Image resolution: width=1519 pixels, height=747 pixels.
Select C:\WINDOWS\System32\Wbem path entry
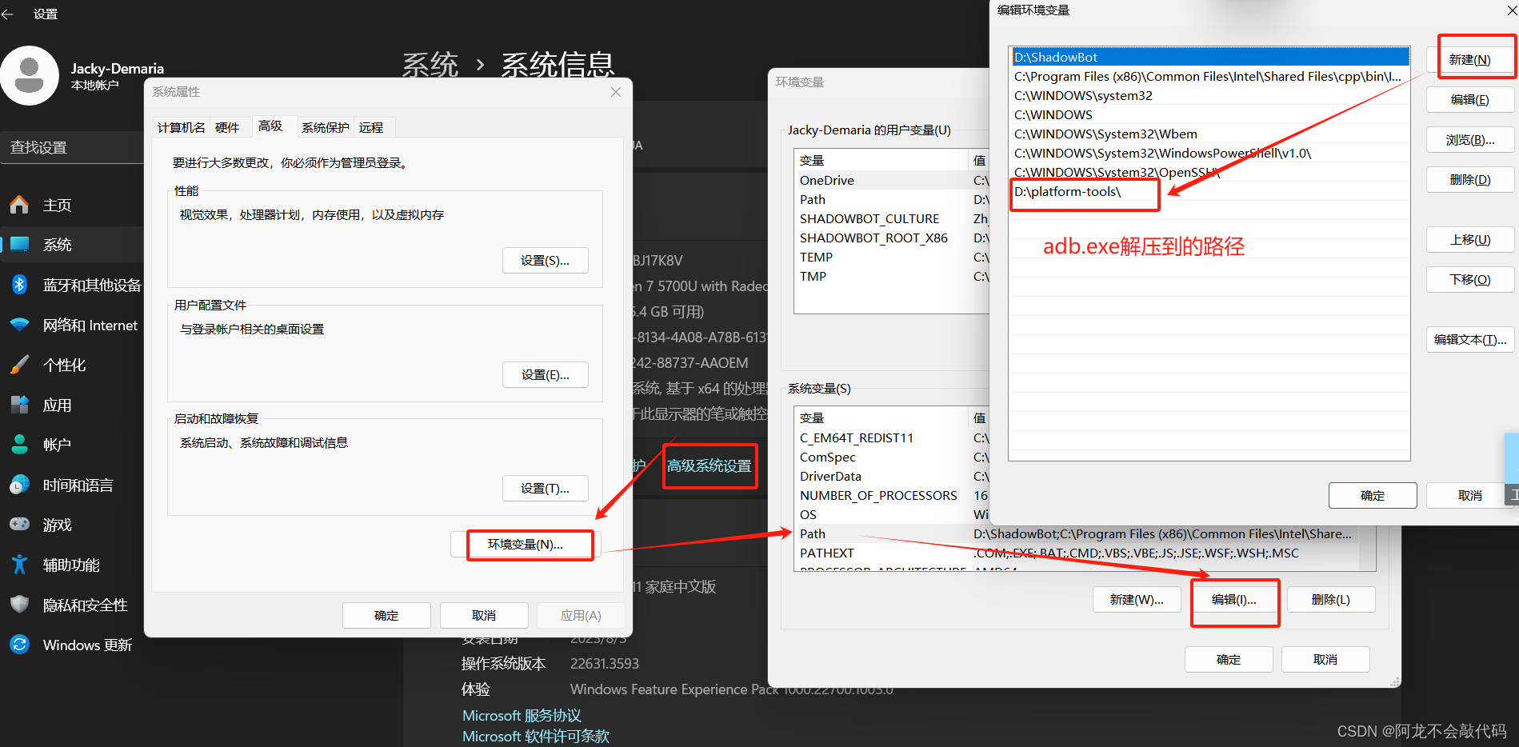pyautogui.click(x=1209, y=134)
